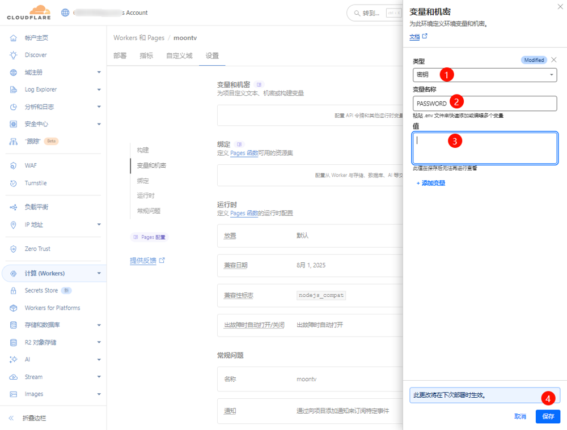This screenshot has height=430, width=567.
Task: Open 帐户主页 home icon in sidebar
Action: 13,38
